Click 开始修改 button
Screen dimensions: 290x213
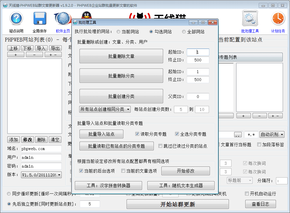pos(186,171)
